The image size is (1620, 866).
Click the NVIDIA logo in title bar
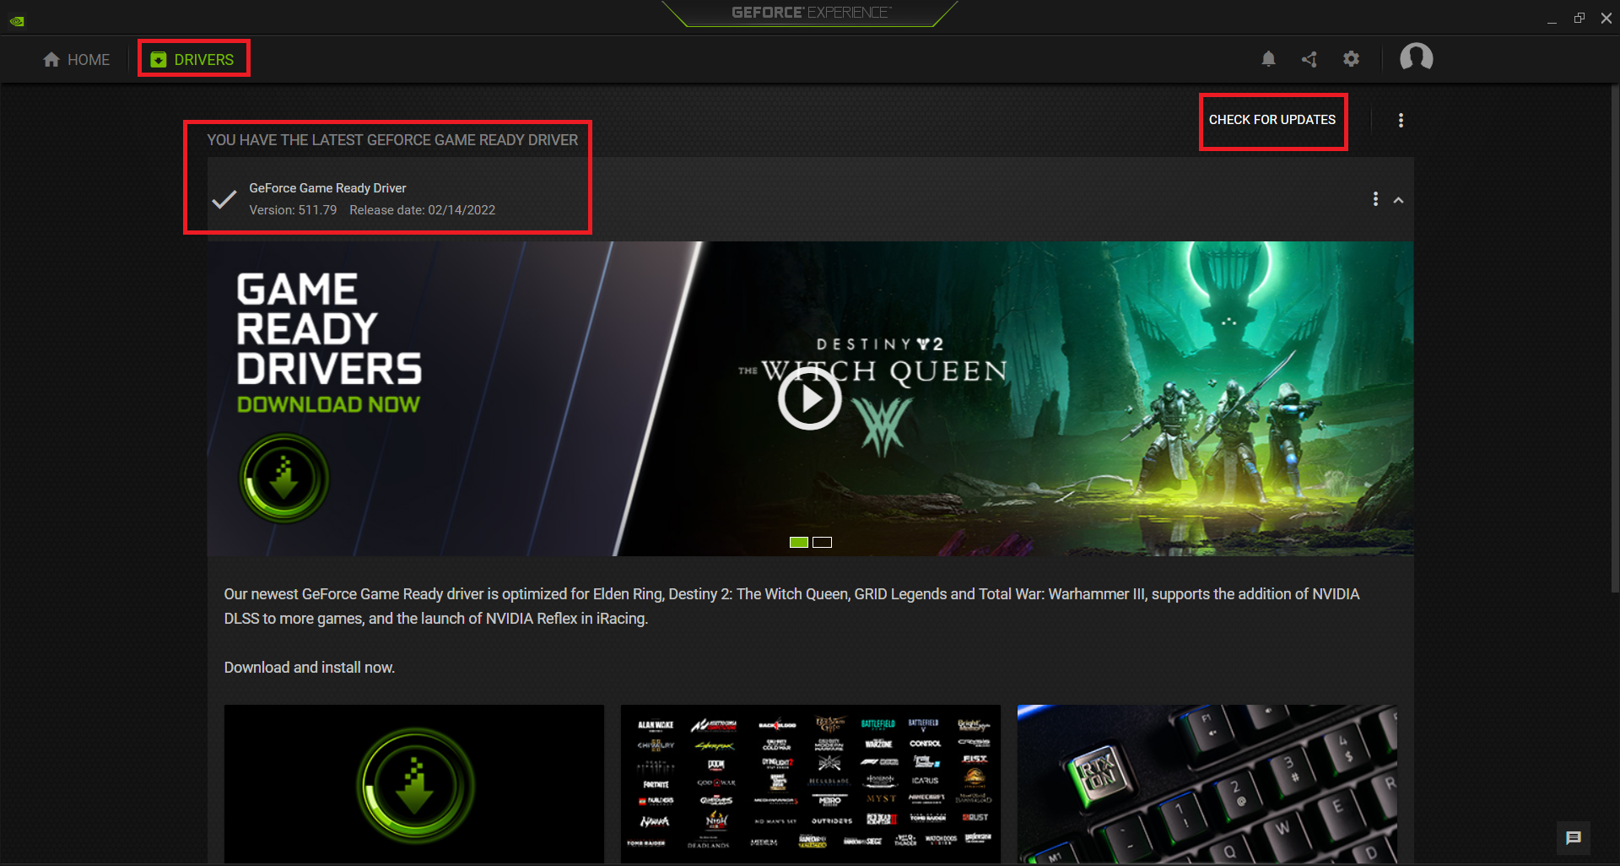tap(17, 21)
